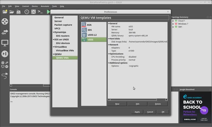Viewport: 212px width, 127px height.
Task: Browse all devices sidebar icon
Action: click(x=5, y=65)
